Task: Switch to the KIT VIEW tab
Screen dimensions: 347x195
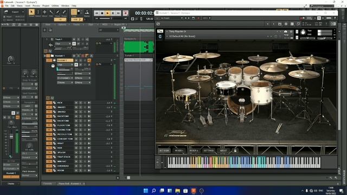Action: coord(164,151)
